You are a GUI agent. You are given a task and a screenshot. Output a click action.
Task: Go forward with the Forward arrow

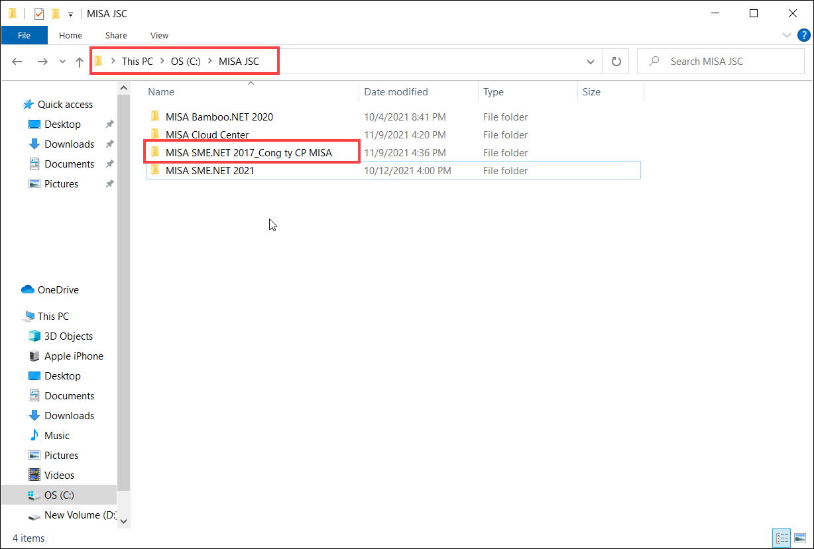point(42,62)
